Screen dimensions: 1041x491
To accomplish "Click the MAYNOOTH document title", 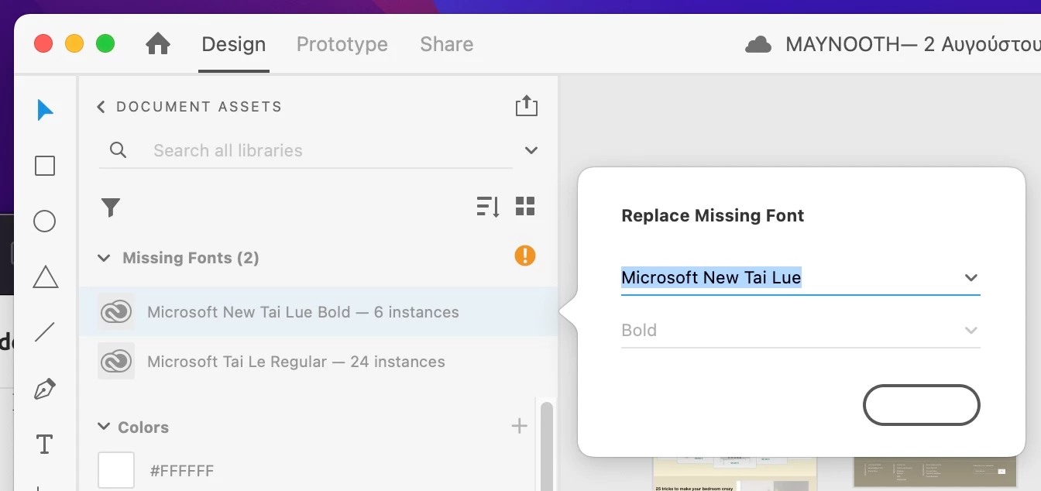I will tap(912, 44).
